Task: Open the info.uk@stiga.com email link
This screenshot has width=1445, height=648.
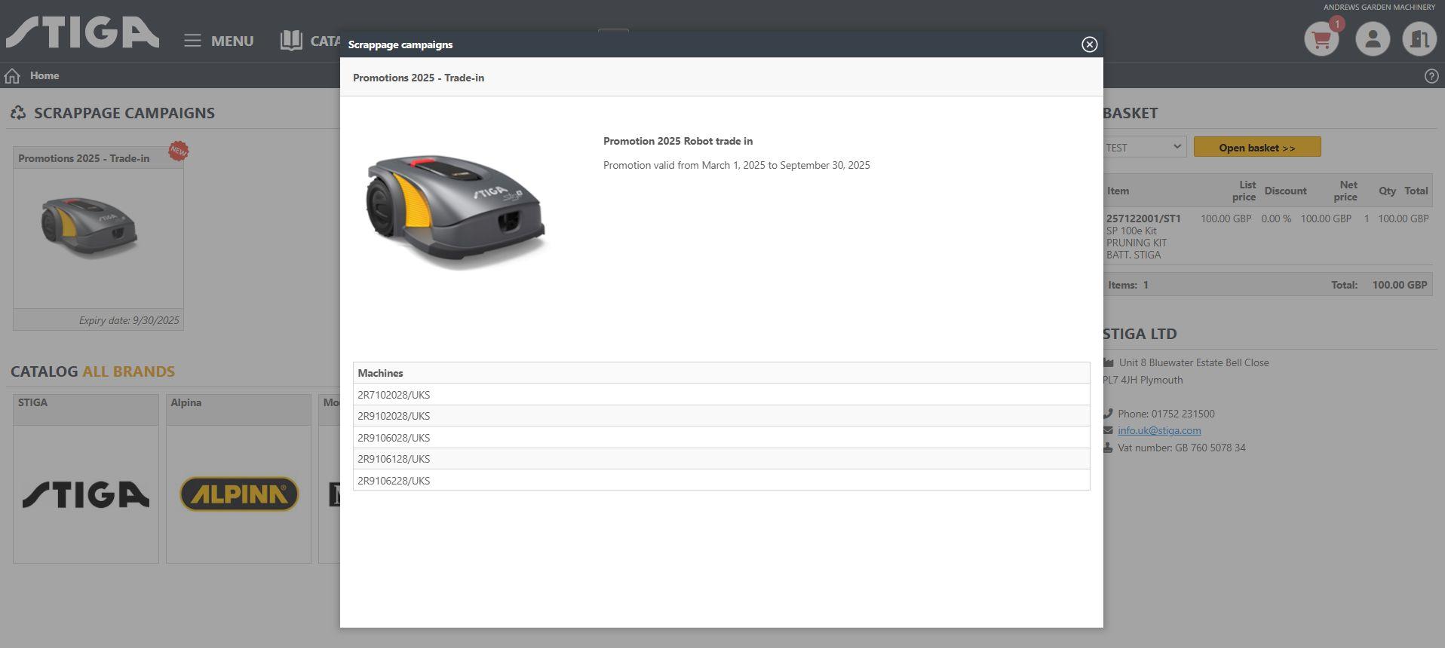Action: click(1159, 430)
